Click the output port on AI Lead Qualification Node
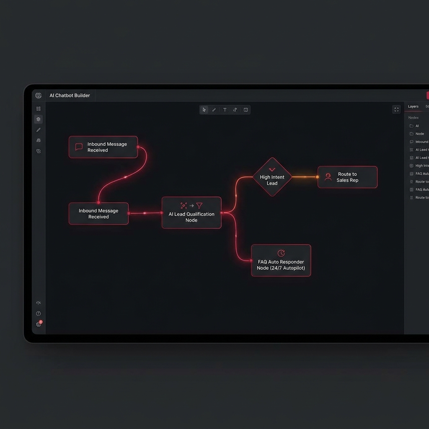 click(x=221, y=212)
